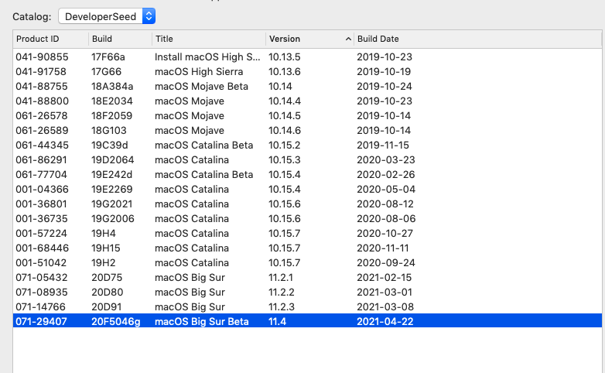Click version 11.2.1 cell
Image resolution: width=605 pixels, height=373 pixels.
281,277
